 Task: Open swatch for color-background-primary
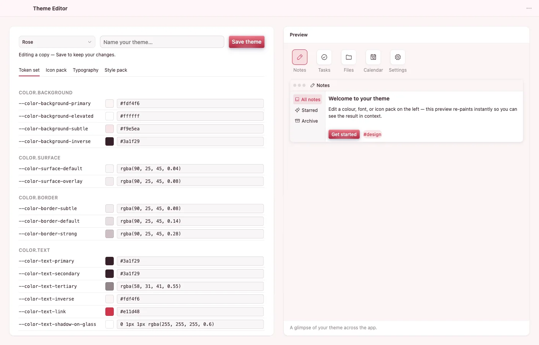[110, 103]
